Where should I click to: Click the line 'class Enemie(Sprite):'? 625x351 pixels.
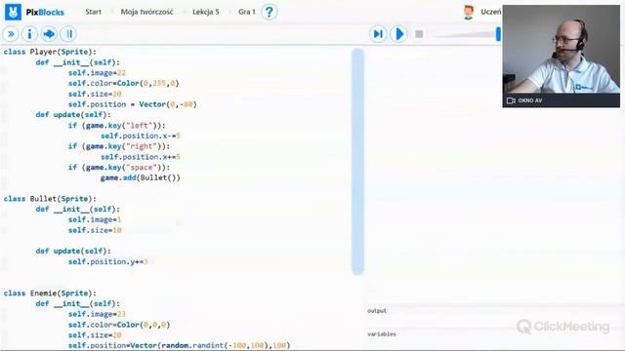point(50,293)
